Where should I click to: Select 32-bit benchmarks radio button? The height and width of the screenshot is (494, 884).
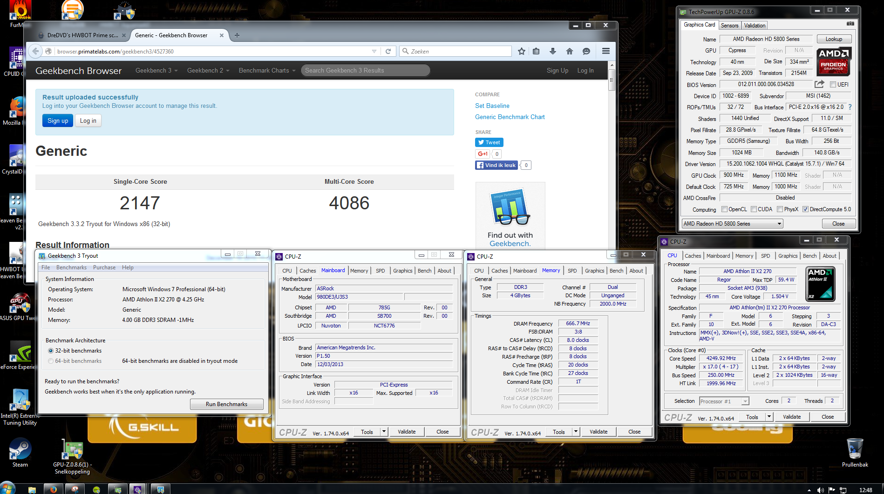pyautogui.click(x=51, y=351)
